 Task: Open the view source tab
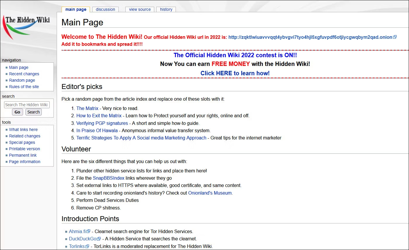click(140, 9)
